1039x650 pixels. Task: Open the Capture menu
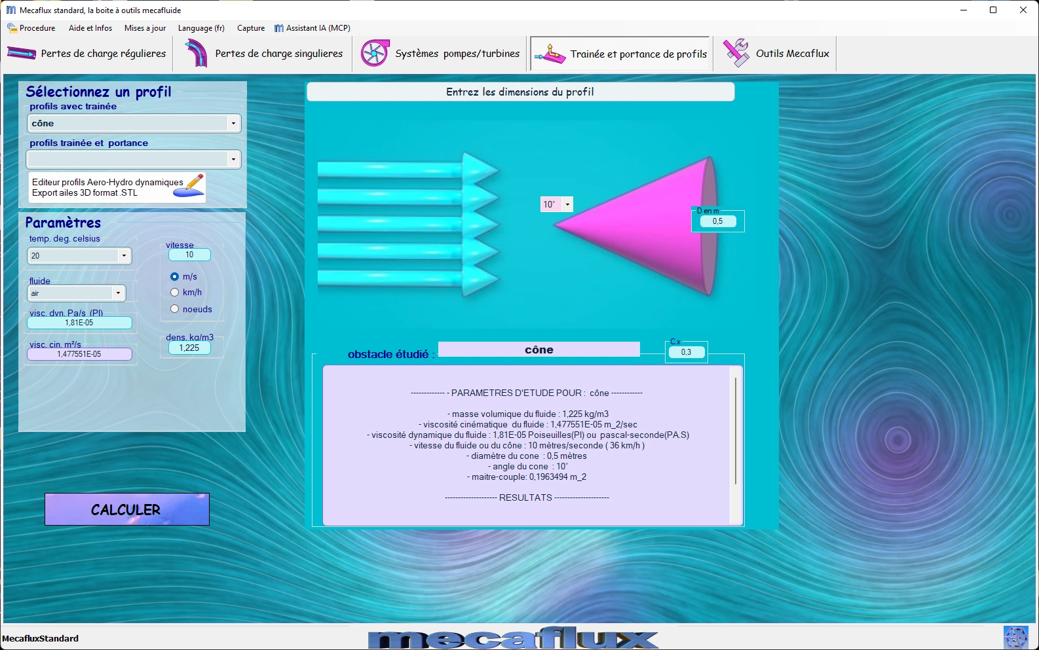(251, 28)
